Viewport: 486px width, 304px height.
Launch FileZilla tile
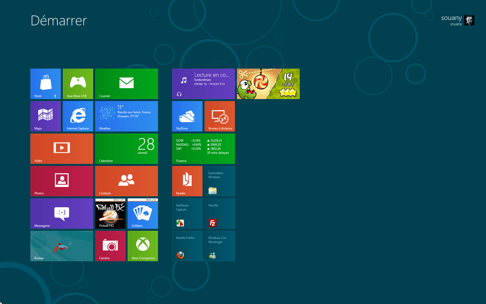220,214
